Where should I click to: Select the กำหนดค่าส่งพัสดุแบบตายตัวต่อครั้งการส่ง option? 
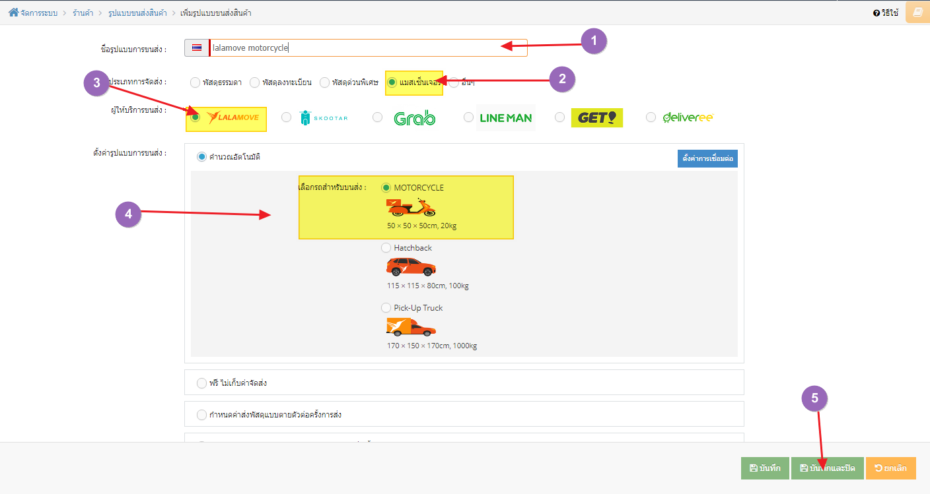(x=202, y=415)
